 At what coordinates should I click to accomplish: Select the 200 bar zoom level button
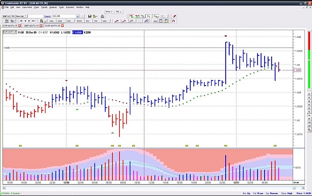coord(309,126)
